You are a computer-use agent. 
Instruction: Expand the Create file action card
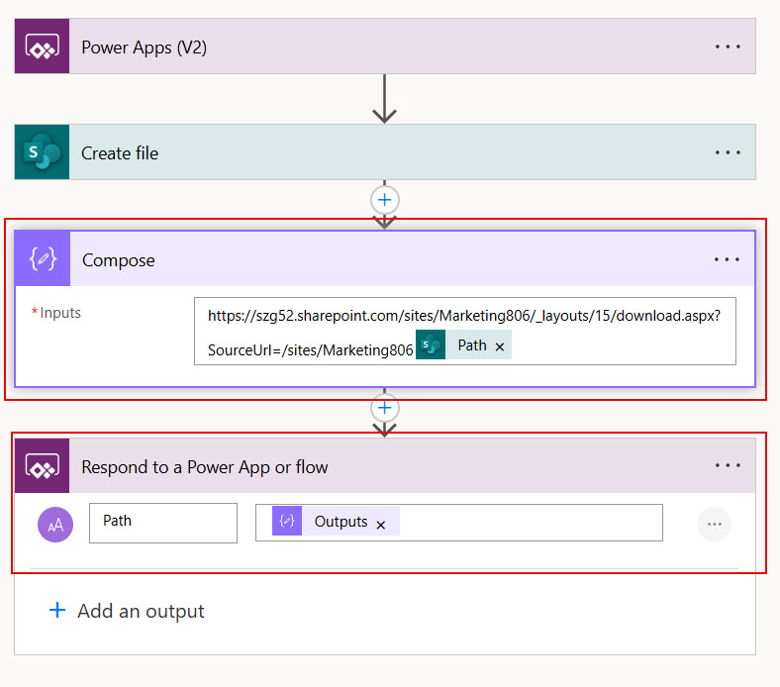pos(385,151)
